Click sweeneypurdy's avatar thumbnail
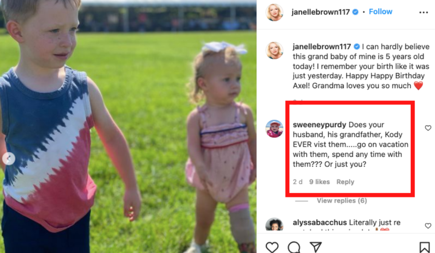The width and height of the screenshot is (435, 253). (x=274, y=128)
